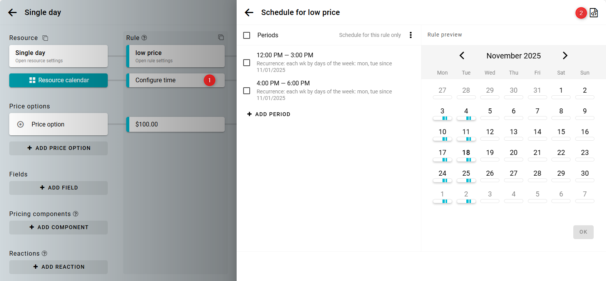Copy the Rule section using its copy icon
606x281 pixels.
tap(221, 37)
